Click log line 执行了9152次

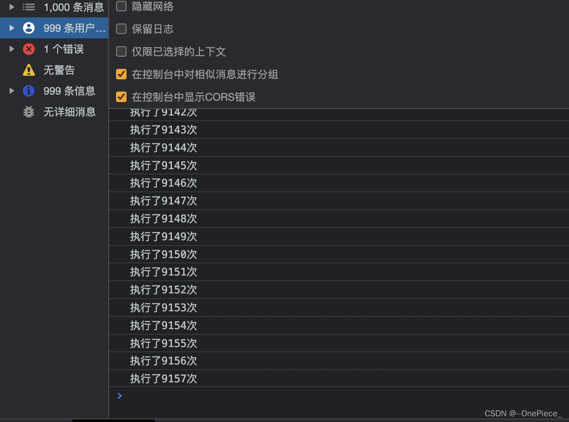pyautogui.click(x=339, y=290)
